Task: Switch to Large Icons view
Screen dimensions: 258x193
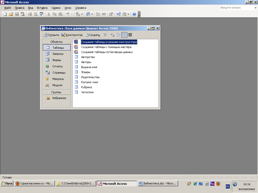Action: click(x=113, y=35)
